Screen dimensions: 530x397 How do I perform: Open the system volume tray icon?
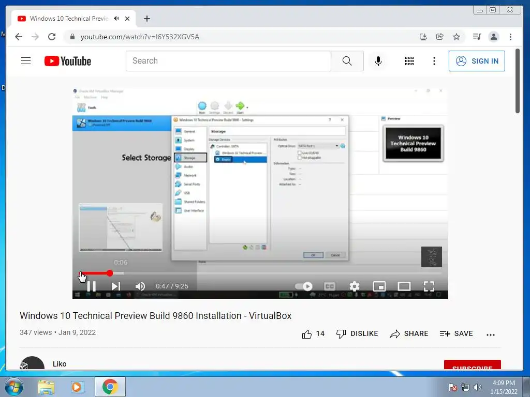[478, 387]
